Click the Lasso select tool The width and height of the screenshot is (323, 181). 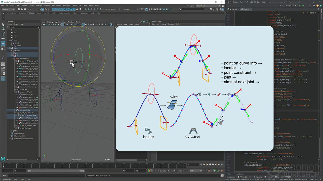click(3, 29)
